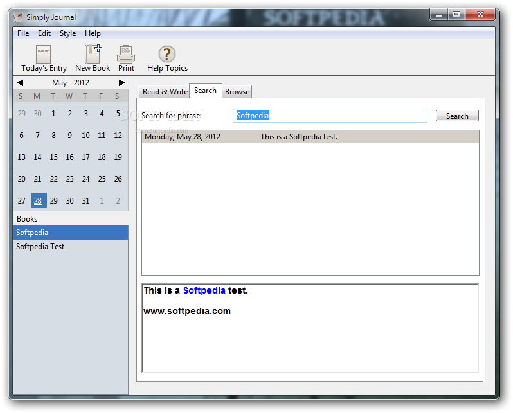Viewport: 513px width, 413px height.
Task: Click the Simply Journal title bar icon
Action: click(x=18, y=17)
